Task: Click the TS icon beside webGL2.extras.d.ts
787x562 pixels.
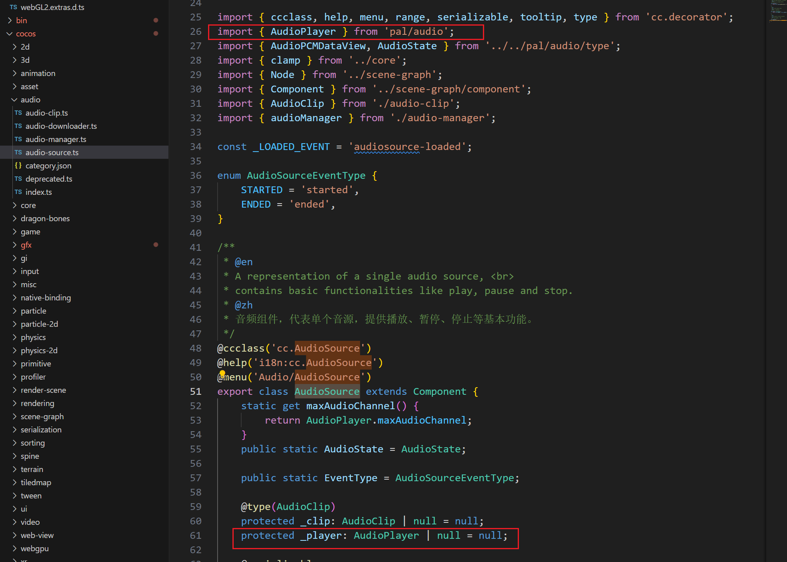Action: (x=14, y=7)
